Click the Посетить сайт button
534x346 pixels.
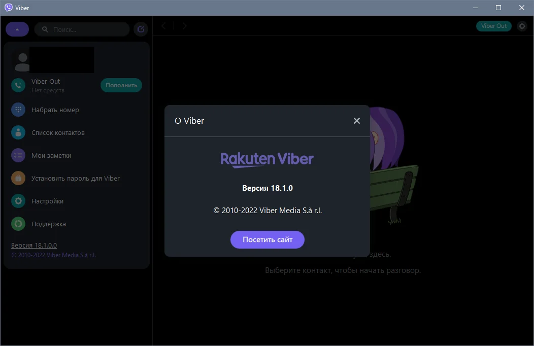(x=268, y=239)
